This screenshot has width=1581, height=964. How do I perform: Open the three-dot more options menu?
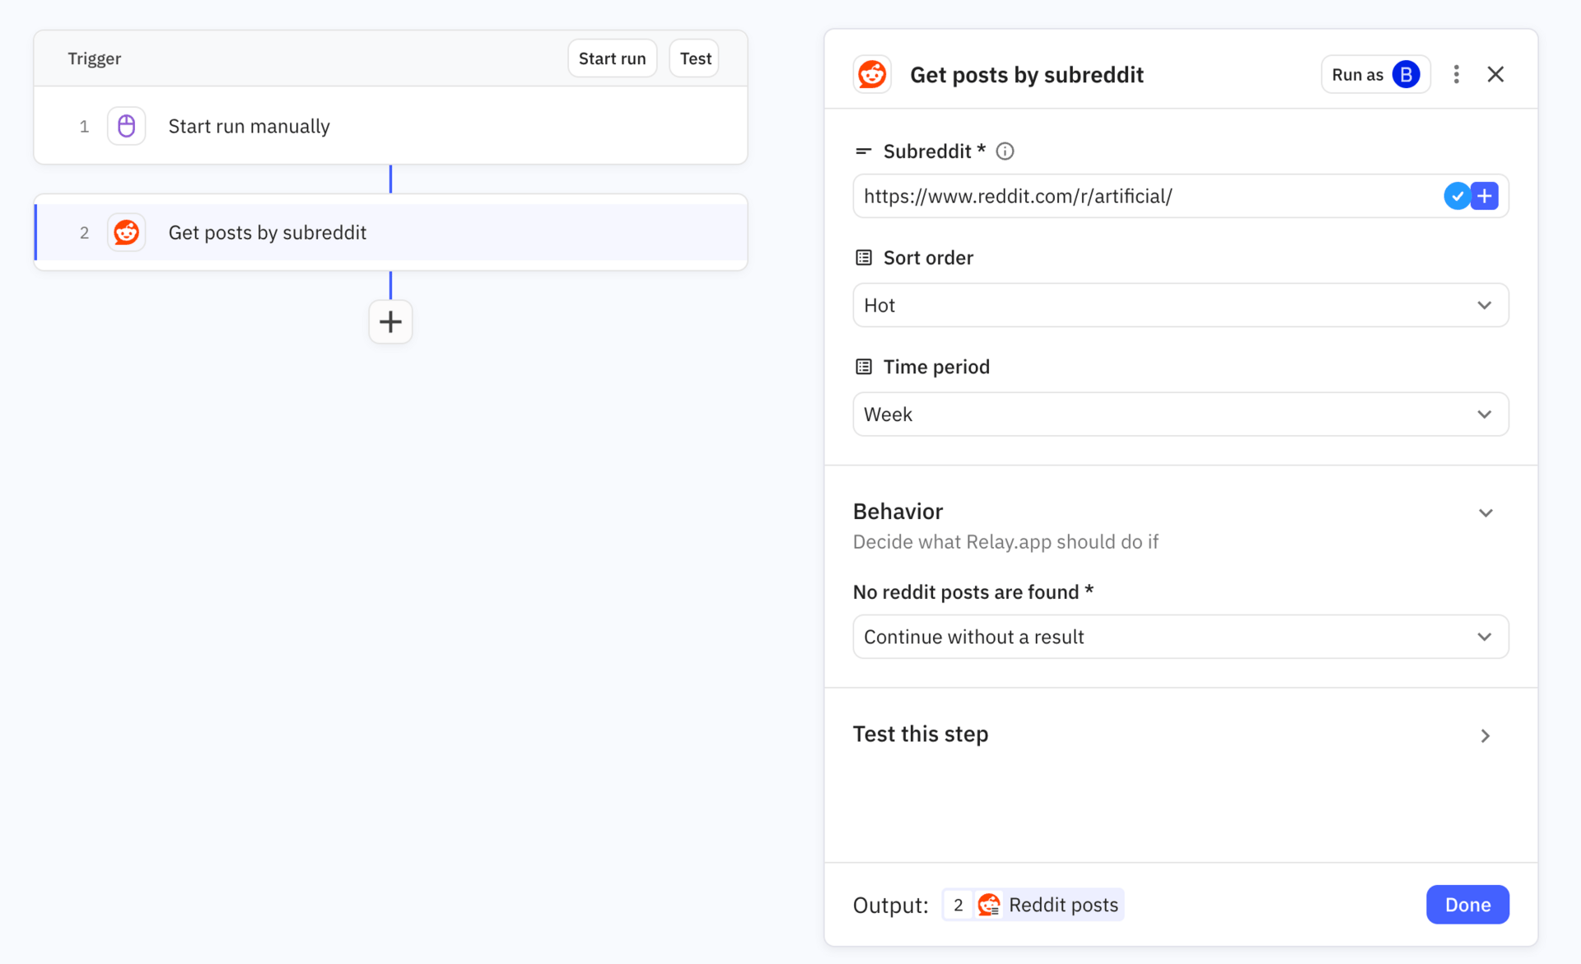click(1456, 74)
